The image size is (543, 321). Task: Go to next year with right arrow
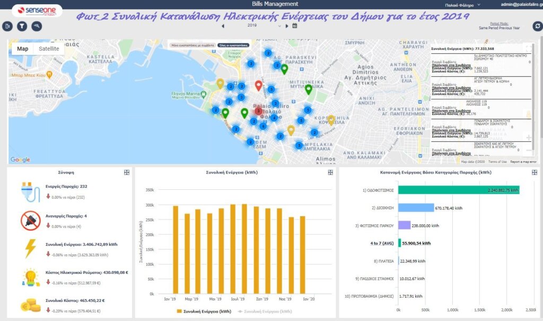pos(287,26)
